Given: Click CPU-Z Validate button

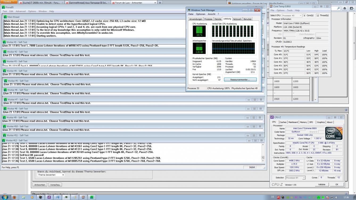Looking at the screenshot, I should click(322, 184).
